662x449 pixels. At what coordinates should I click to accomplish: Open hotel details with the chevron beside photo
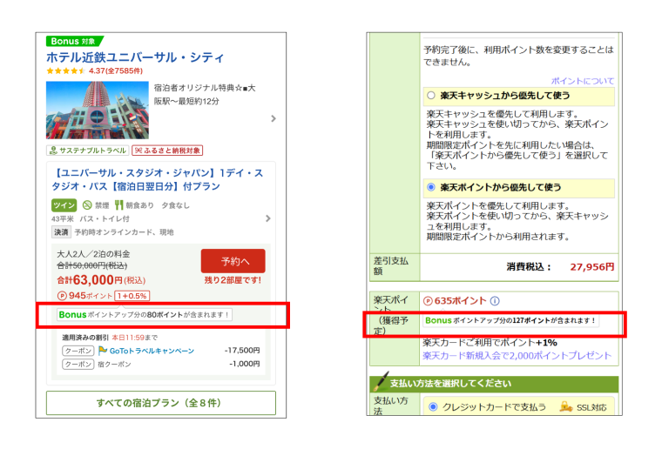pyautogui.click(x=274, y=118)
